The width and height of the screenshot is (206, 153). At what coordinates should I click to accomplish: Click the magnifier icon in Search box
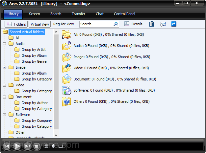116,24
